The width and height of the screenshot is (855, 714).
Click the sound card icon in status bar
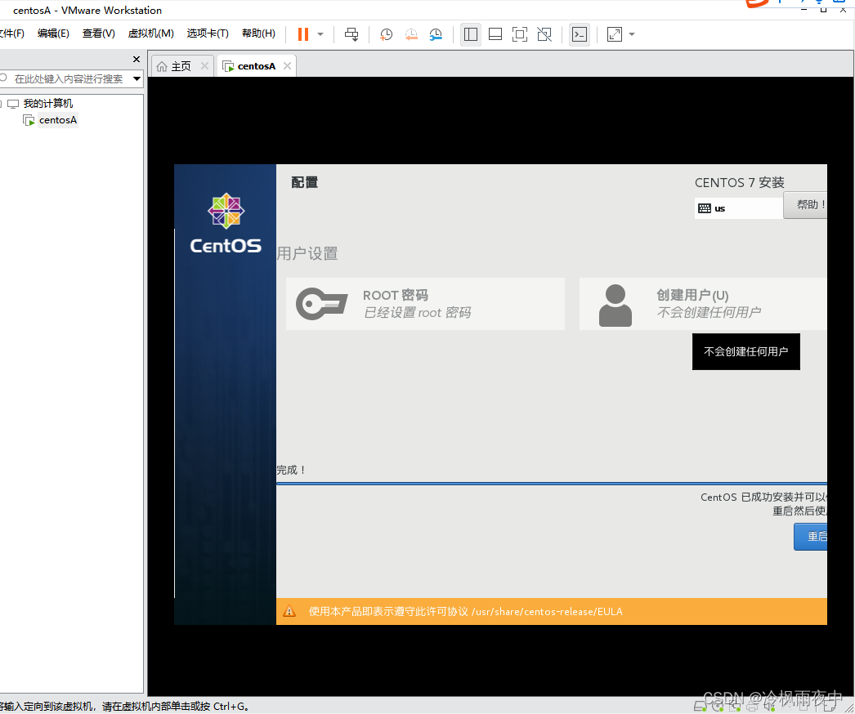(769, 707)
